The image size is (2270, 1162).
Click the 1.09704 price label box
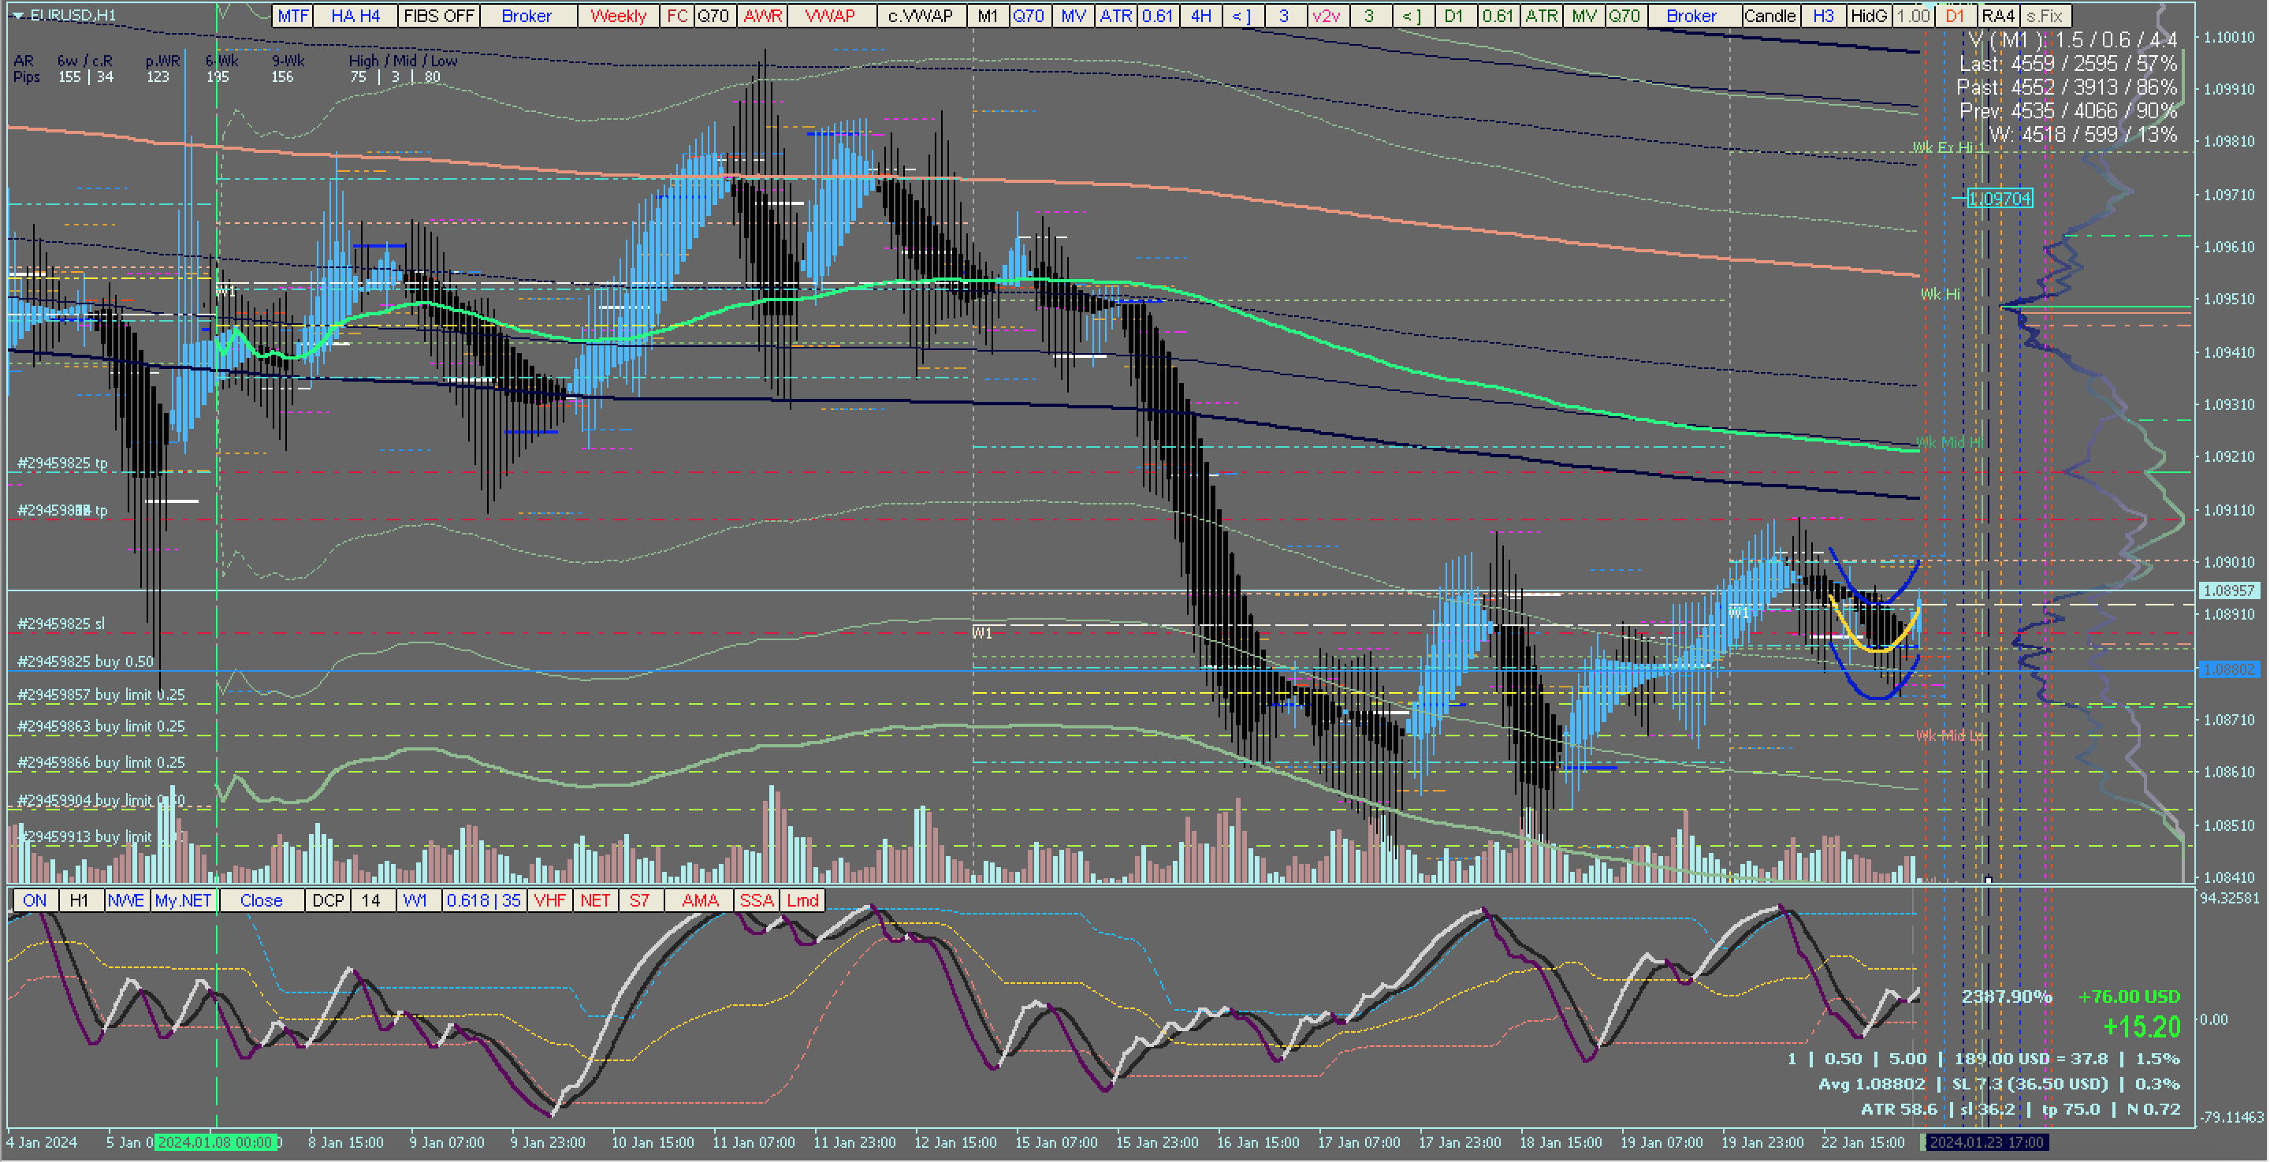click(x=2000, y=199)
